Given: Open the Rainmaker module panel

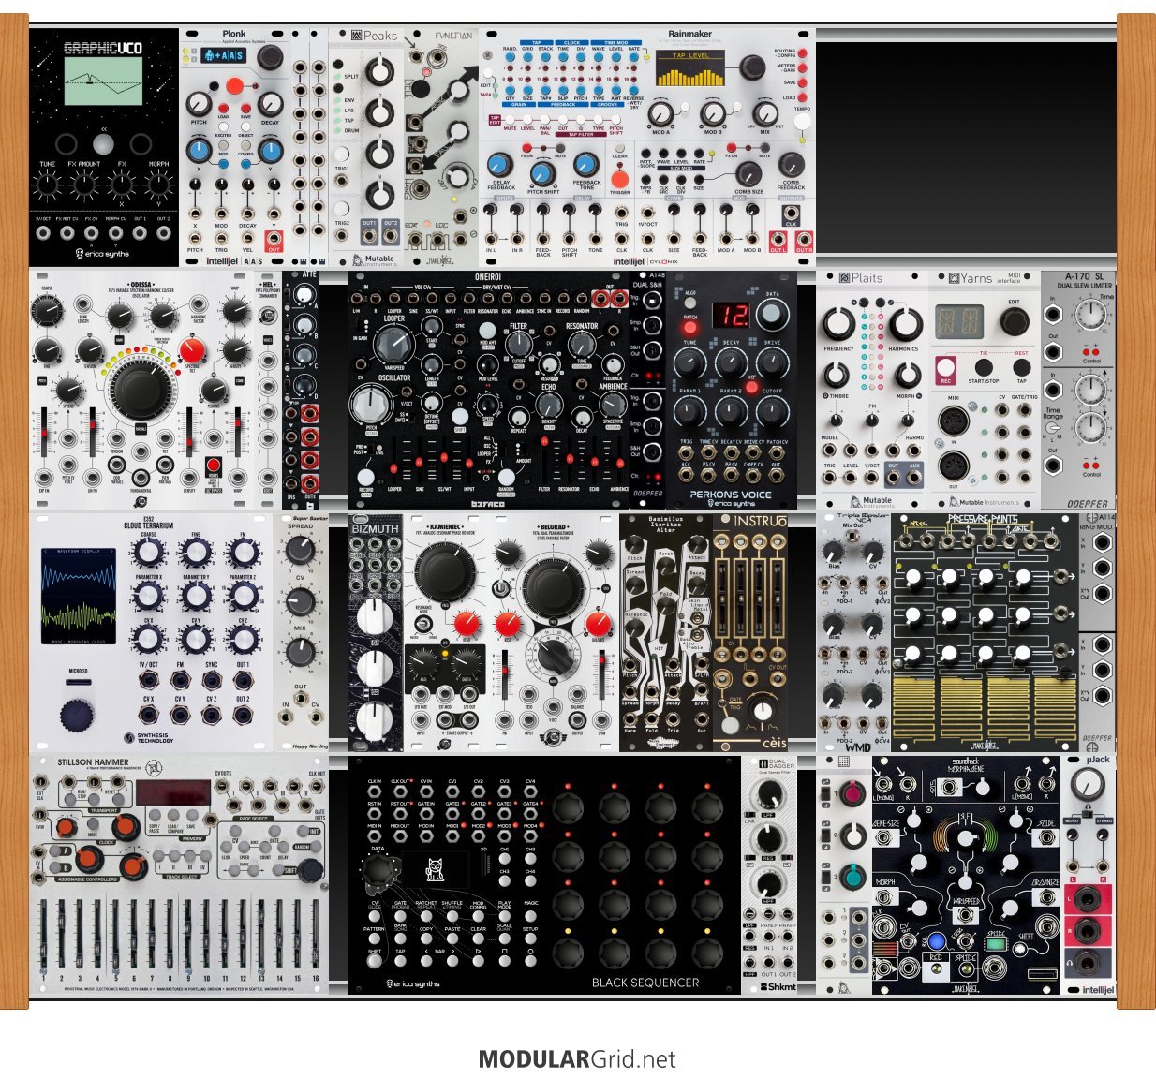Looking at the screenshot, I should (647, 148).
